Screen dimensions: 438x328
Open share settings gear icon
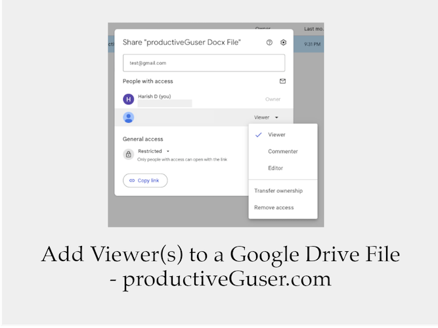click(x=283, y=43)
